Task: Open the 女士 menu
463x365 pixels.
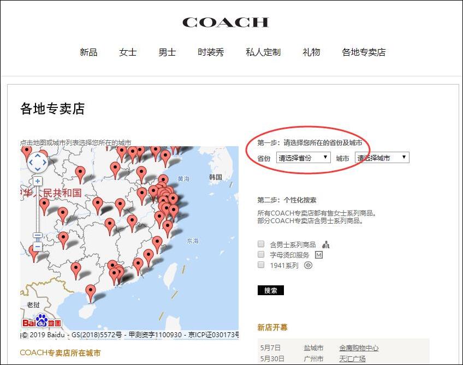Action: tap(128, 52)
